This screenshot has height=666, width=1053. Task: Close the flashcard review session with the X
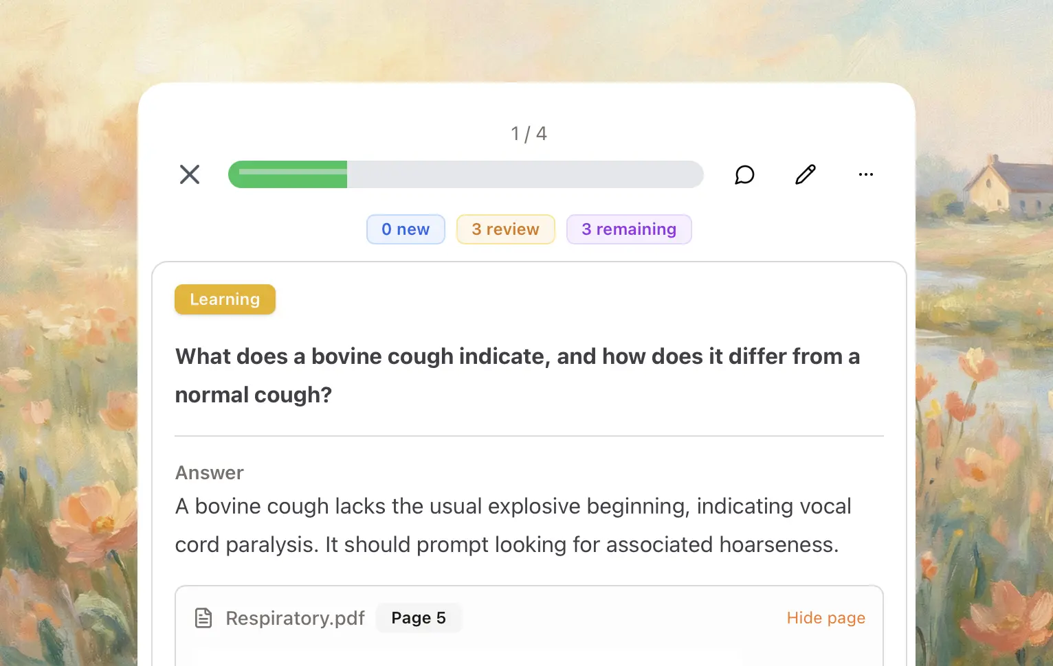pos(190,174)
